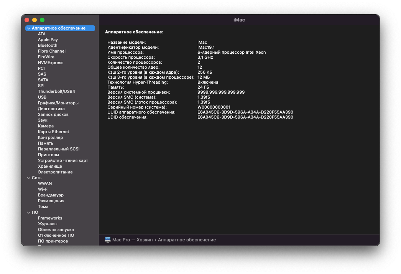Close the iMac window
The width and height of the screenshot is (401, 274).
click(27, 20)
